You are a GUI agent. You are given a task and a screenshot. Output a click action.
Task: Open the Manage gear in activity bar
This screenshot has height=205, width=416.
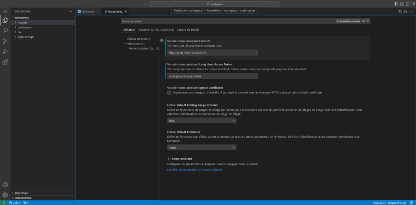[x=5, y=195]
